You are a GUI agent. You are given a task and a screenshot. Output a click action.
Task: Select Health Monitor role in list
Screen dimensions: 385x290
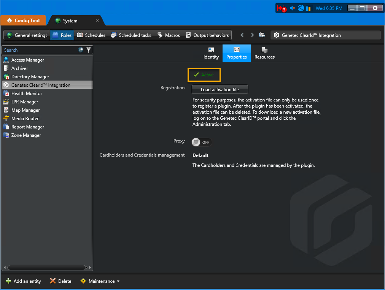pos(27,93)
